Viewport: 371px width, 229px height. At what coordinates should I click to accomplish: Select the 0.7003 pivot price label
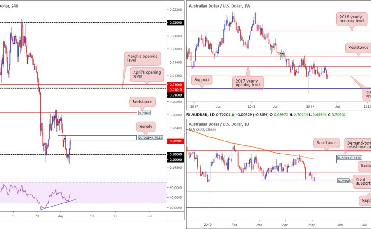(x=343, y=180)
